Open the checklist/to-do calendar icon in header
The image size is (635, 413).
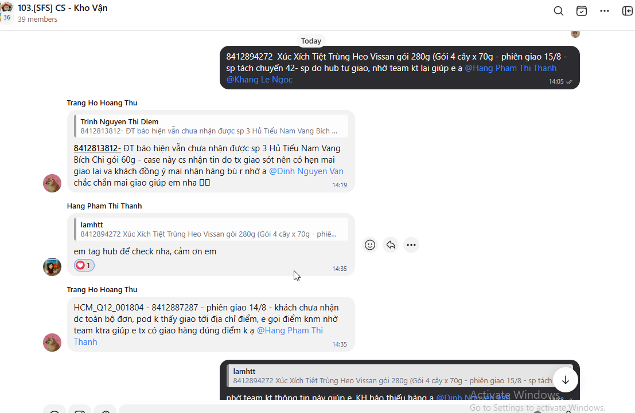pos(582,11)
